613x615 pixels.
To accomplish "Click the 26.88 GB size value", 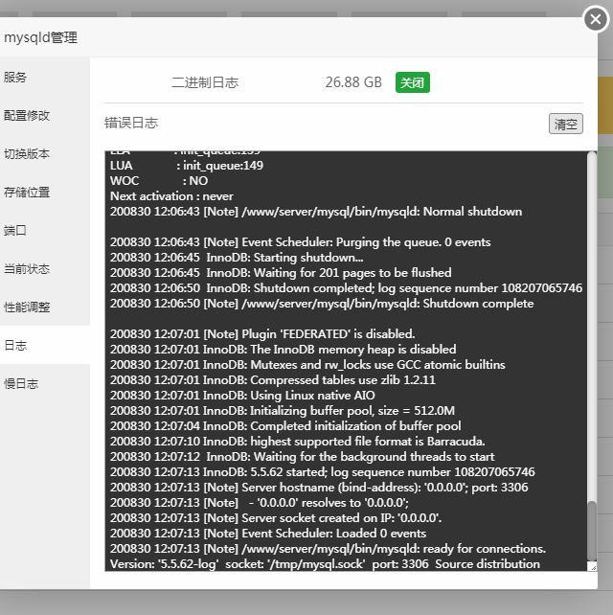I will point(353,82).
